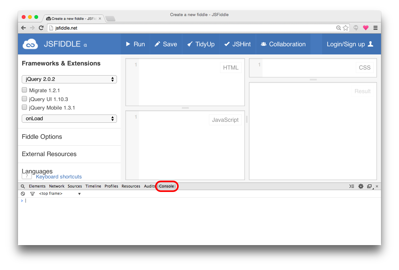Click inside the CSS editor pane

click(313, 68)
